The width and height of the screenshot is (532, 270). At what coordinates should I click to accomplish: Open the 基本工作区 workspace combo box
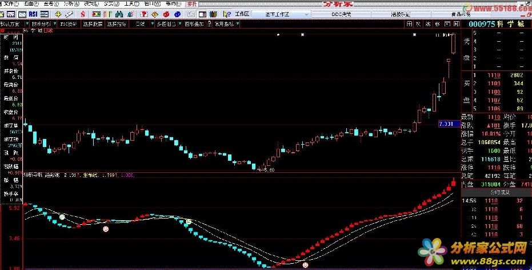click(x=282, y=15)
